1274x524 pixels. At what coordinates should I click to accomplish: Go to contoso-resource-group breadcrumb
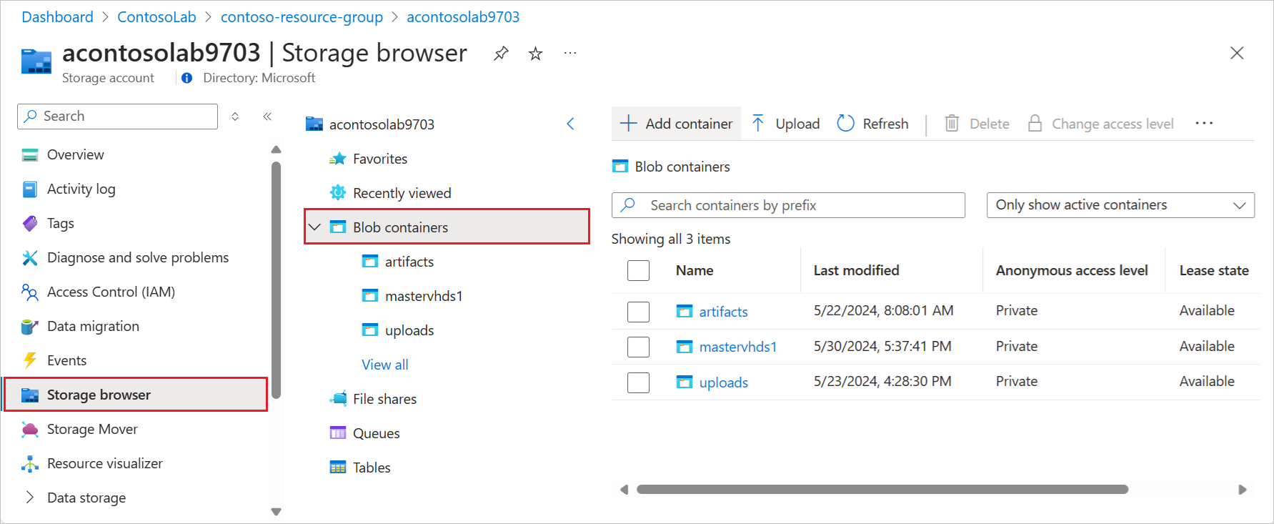pyautogui.click(x=302, y=16)
